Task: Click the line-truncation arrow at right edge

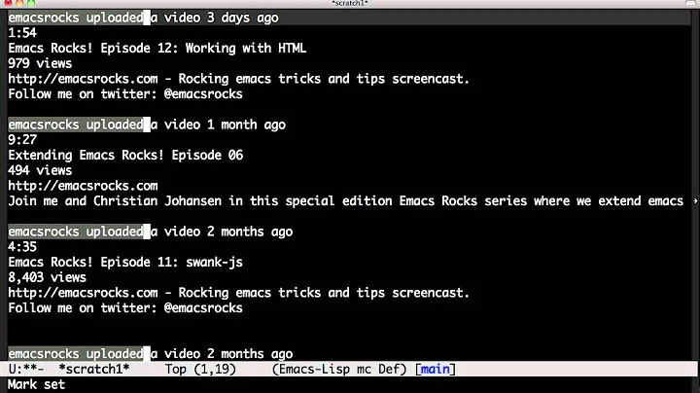Action: pyautogui.click(x=695, y=201)
